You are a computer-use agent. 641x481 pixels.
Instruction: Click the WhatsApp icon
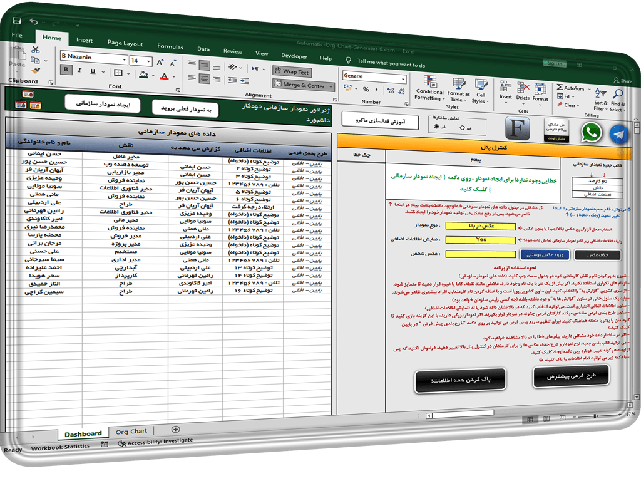pos(591,133)
